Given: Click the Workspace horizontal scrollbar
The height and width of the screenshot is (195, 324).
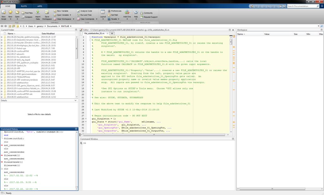Looking at the screenshot, I should pos(272,189).
